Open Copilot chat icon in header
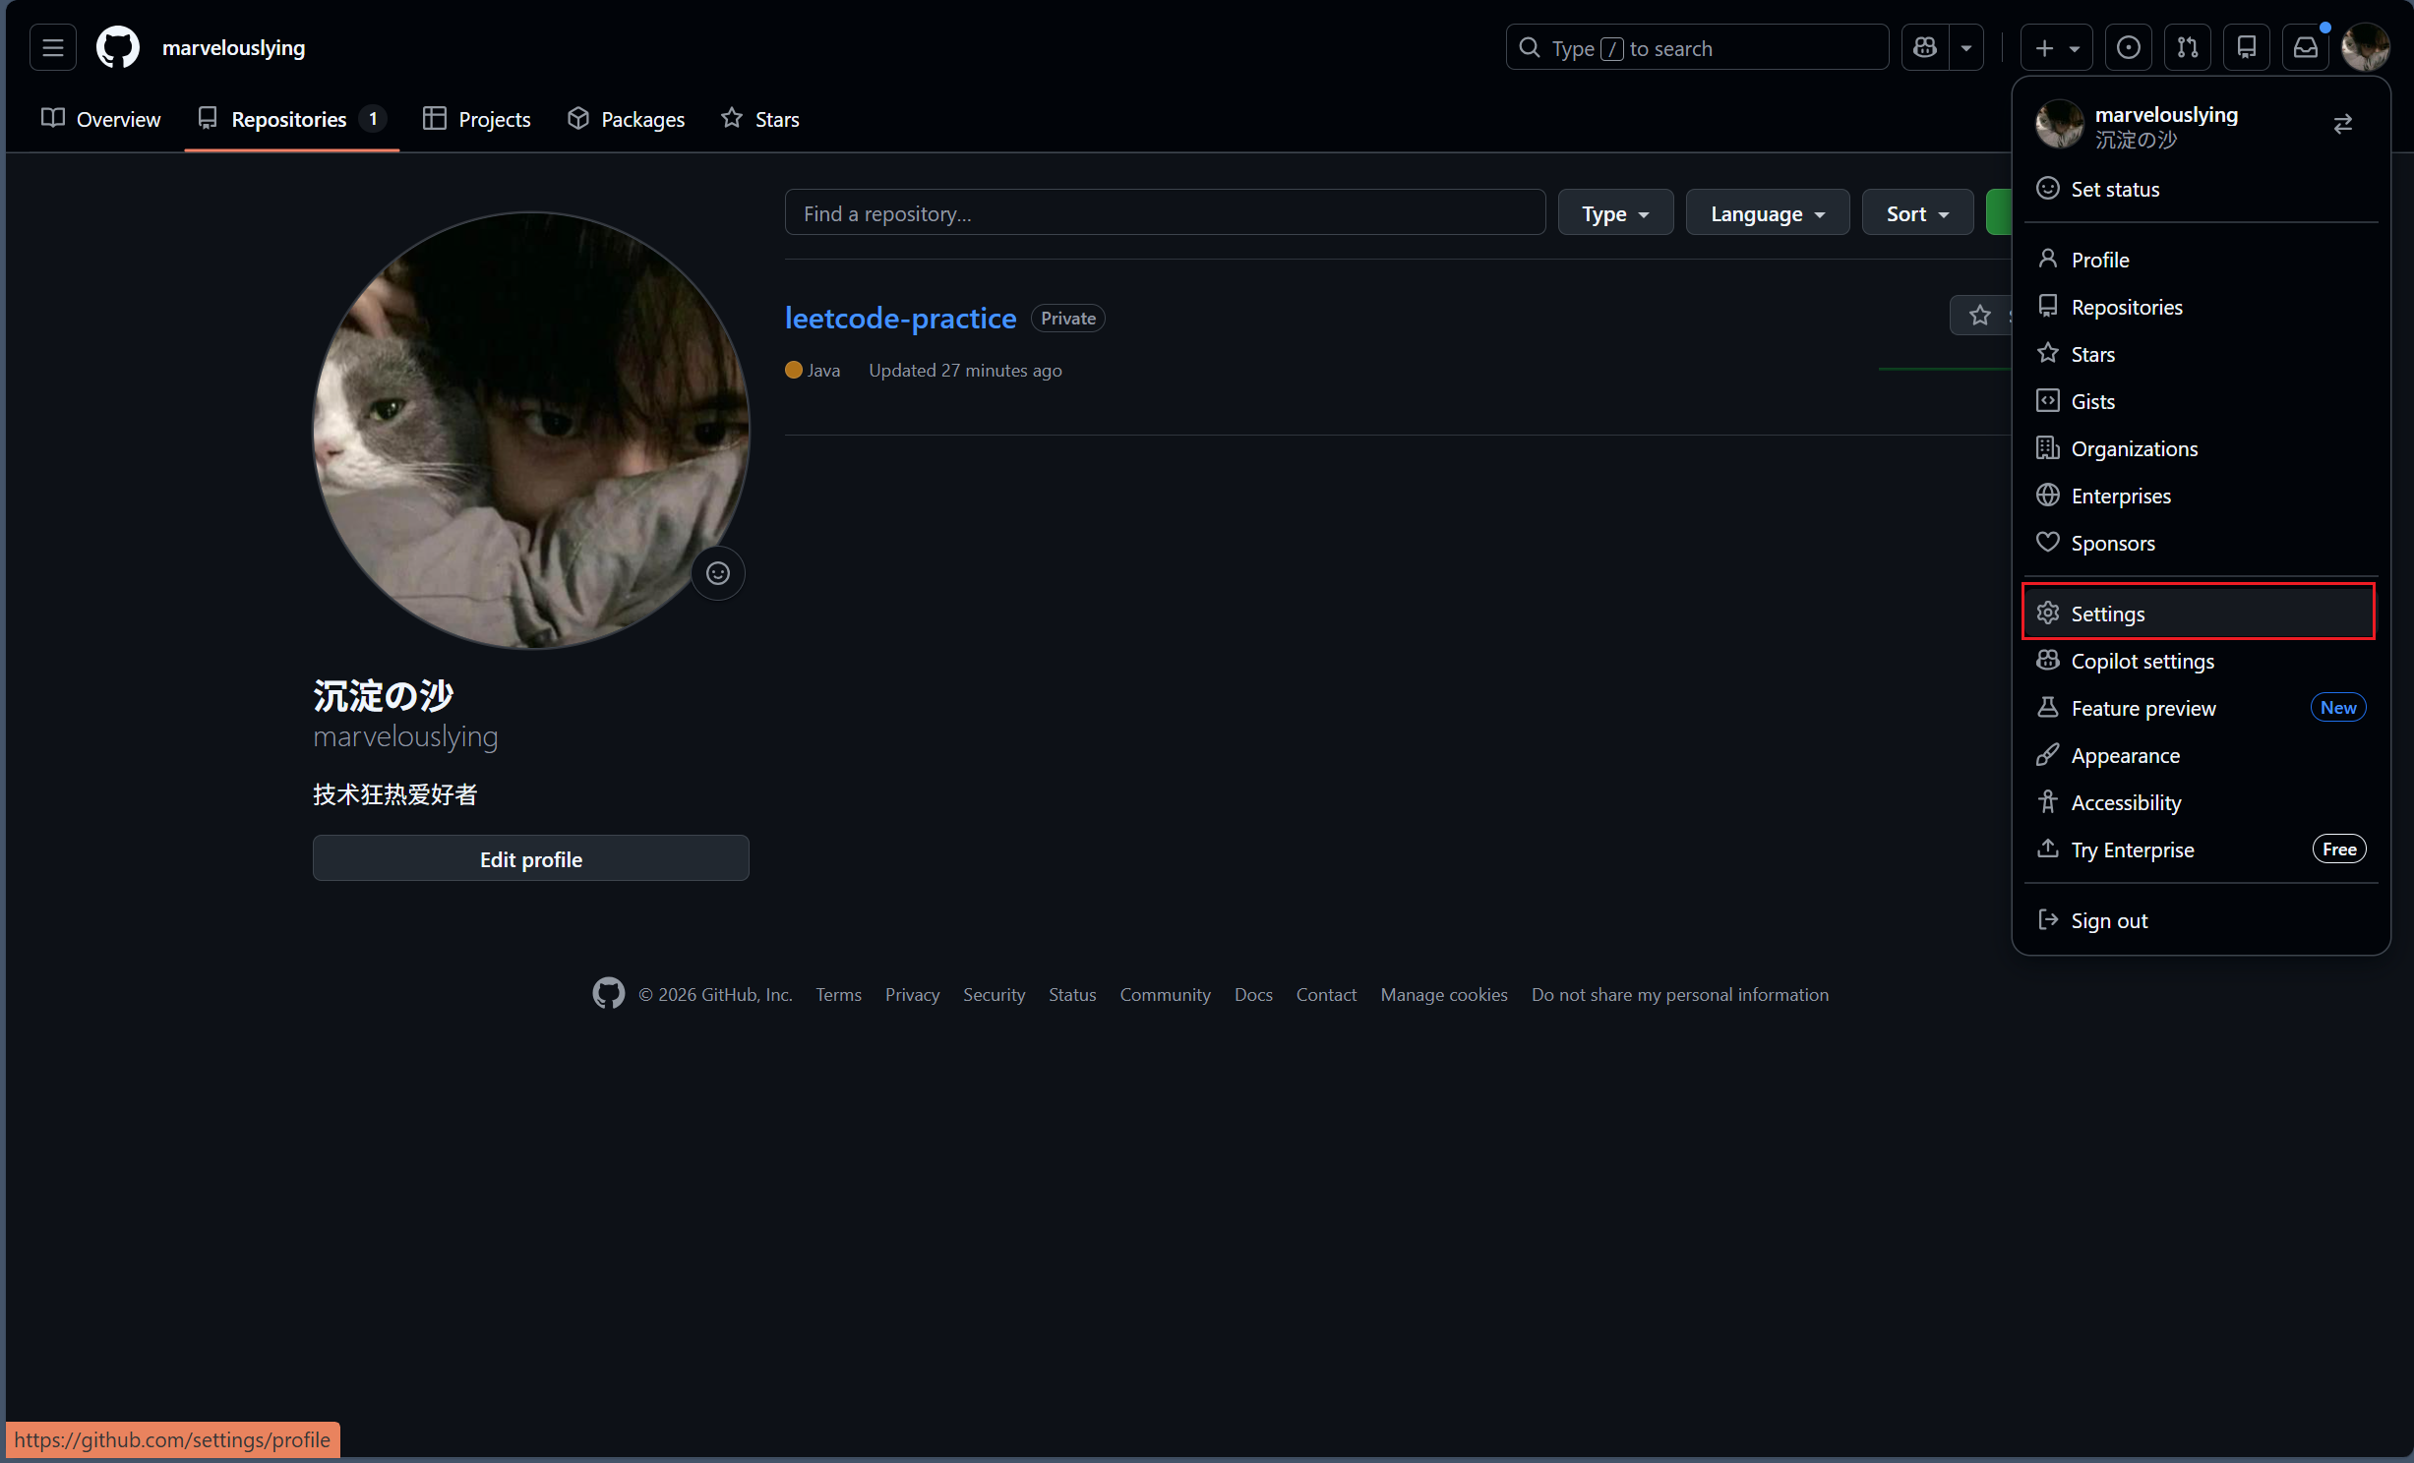Screen dimensions: 2414x1463 (1925, 47)
